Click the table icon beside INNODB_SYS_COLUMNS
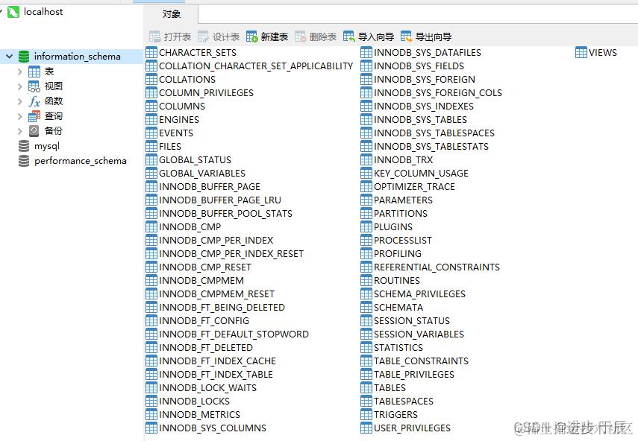Image resolution: width=638 pixels, height=441 pixels. (151, 428)
